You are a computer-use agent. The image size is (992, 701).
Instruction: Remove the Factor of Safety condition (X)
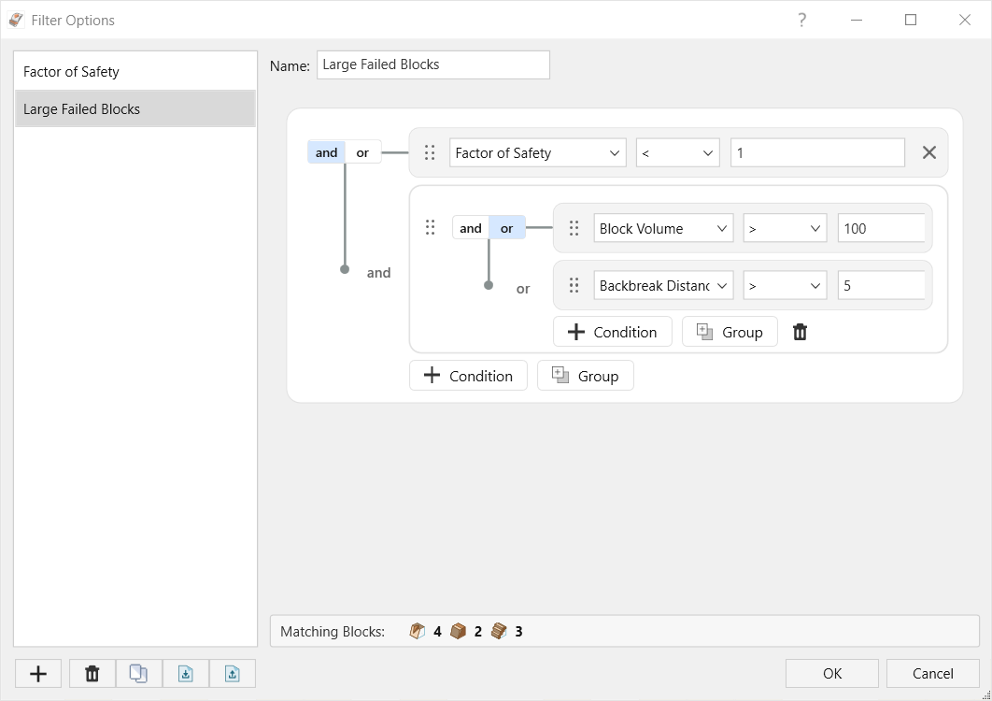(928, 152)
